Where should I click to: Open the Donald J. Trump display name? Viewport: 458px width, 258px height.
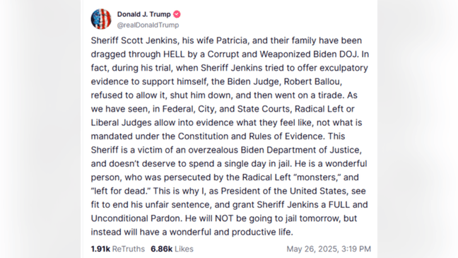143,14
